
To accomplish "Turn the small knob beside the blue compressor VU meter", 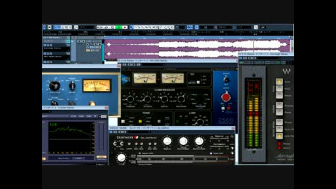I will click(72, 86).
